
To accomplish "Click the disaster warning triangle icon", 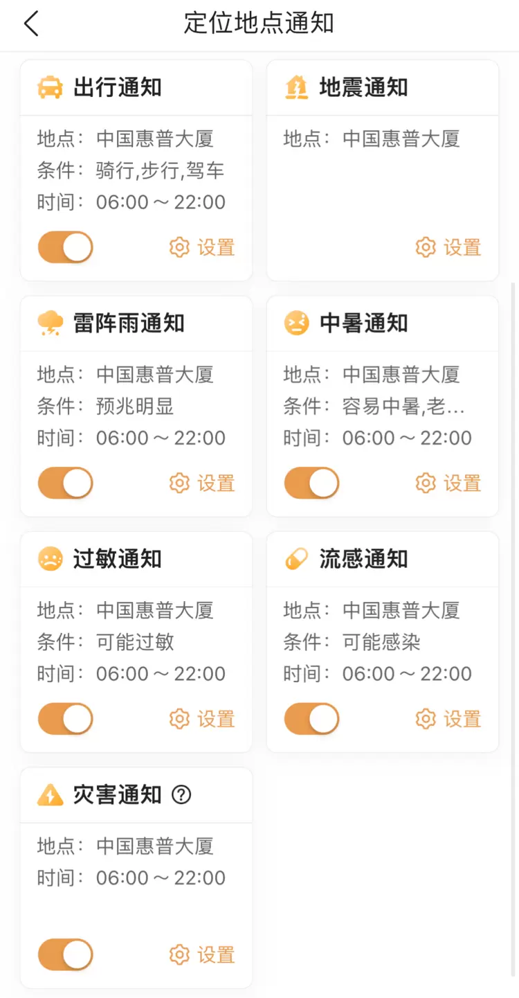I will [x=50, y=795].
